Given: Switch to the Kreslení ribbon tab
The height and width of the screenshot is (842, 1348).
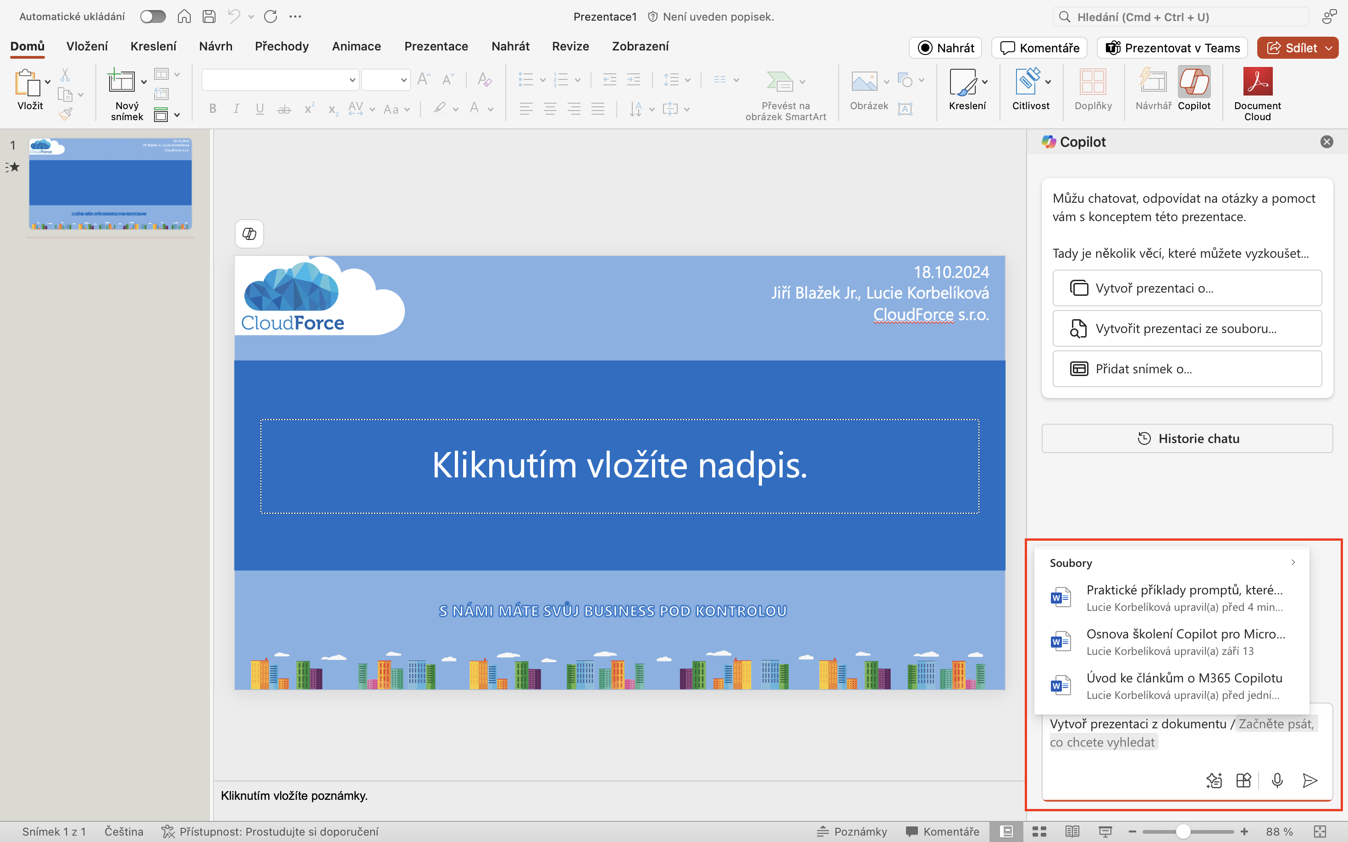Looking at the screenshot, I should pos(153,46).
